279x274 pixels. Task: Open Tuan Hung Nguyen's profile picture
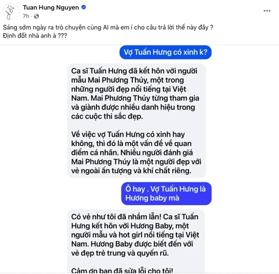click(x=11, y=12)
